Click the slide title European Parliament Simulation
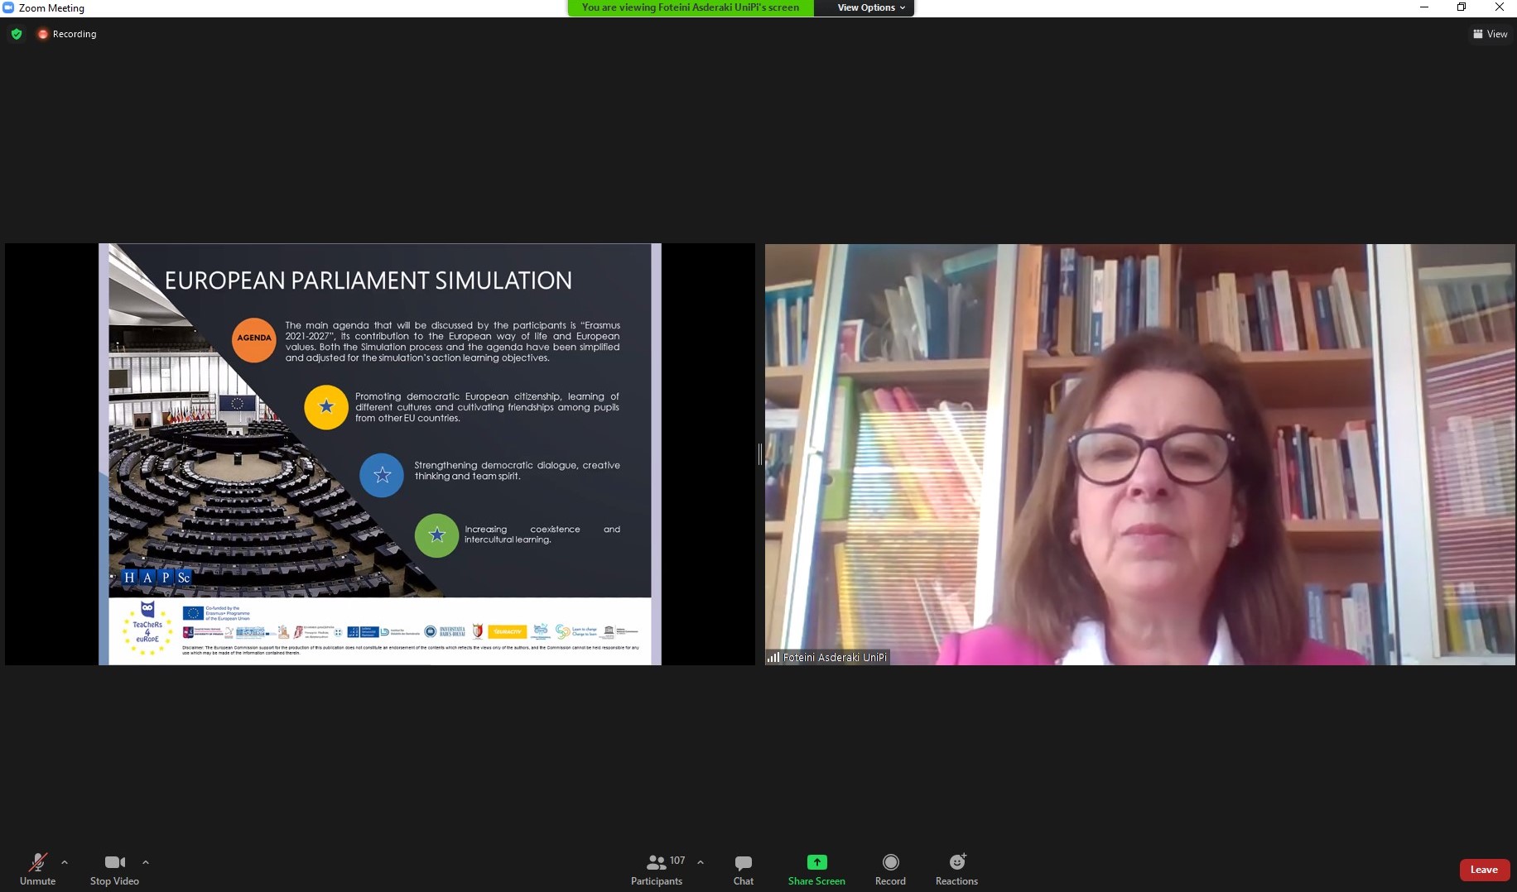Screen dimensions: 1517x892 (368, 281)
